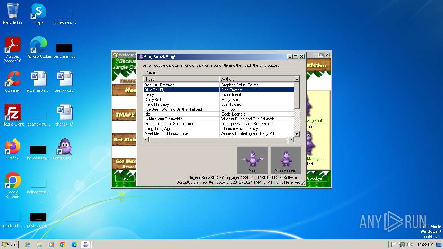Click the taskbar clock 11:28 PM
The width and height of the screenshot is (443, 249).
coord(425,245)
